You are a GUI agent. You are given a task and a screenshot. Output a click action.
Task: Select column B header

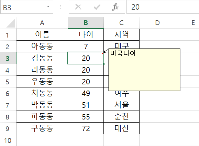click(86, 23)
